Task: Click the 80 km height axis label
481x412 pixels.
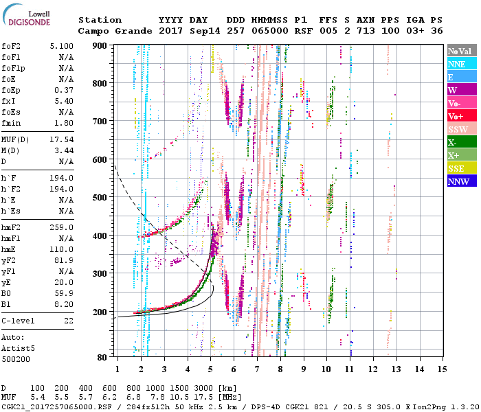Action: [x=102, y=357]
